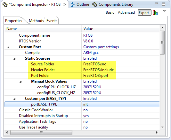
Task: Click the colored bars memory map icon
Action: click(155, 12)
